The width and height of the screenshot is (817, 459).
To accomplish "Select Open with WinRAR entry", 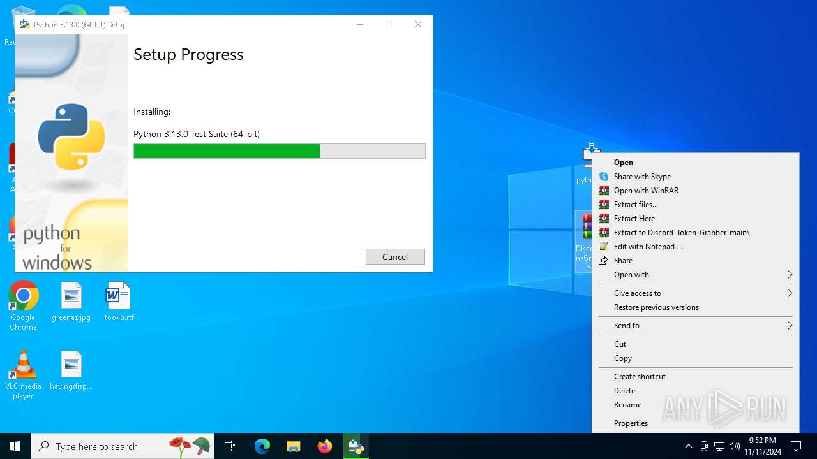I will (696, 191).
